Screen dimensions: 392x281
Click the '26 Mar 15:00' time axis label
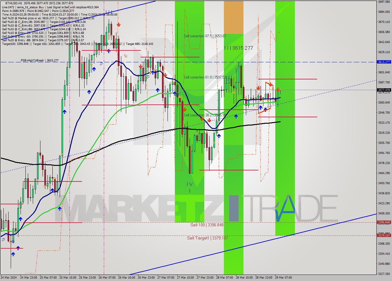(126, 278)
